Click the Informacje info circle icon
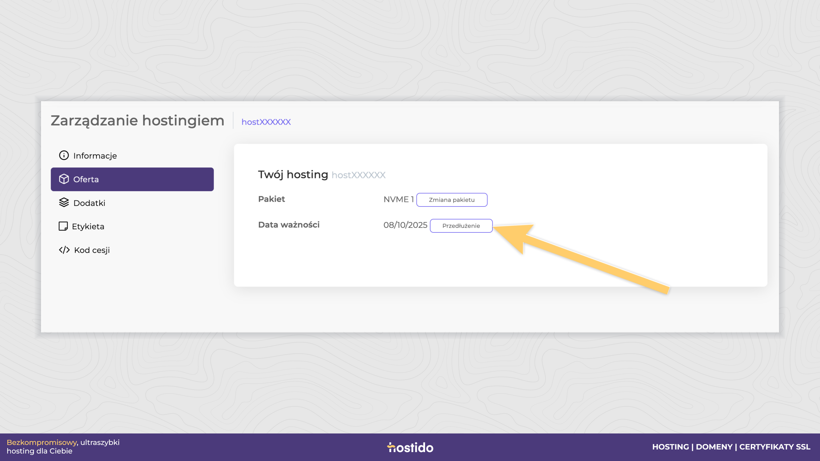This screenshot has height=461, width=820. (x=64, y=155)
